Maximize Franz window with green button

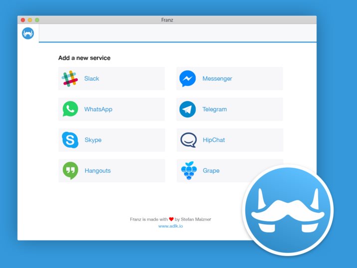(x=37, y=20)
